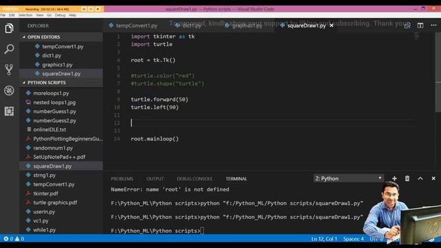Image resolution: width=441 pixels, height=248 pixels.
Task: Switch to the Debug Console panel tab
Action: (194, 179)
